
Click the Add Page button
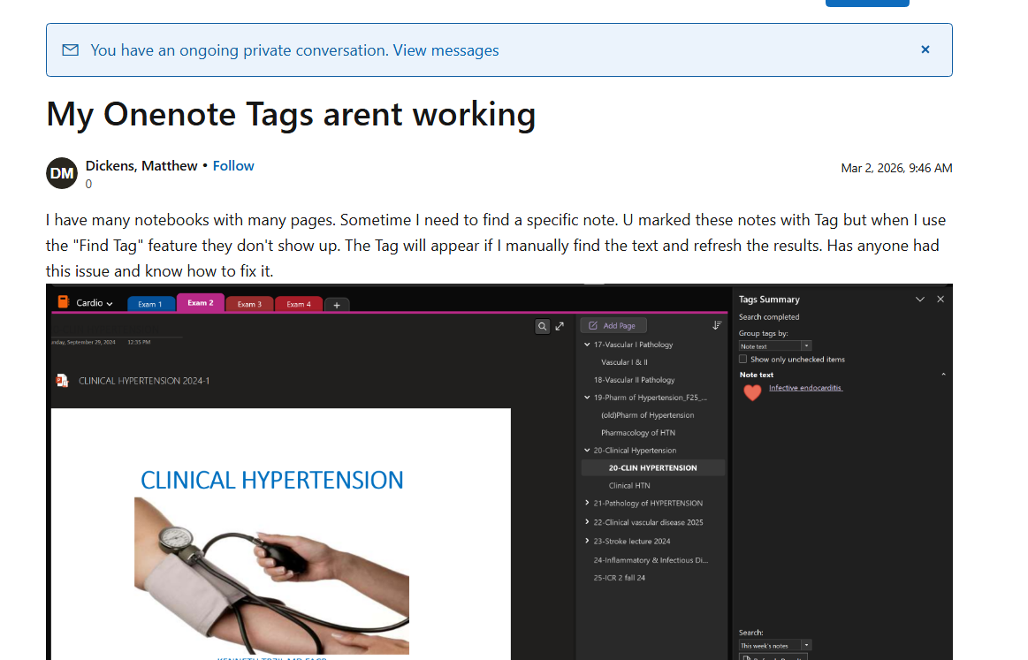point(613,326)
